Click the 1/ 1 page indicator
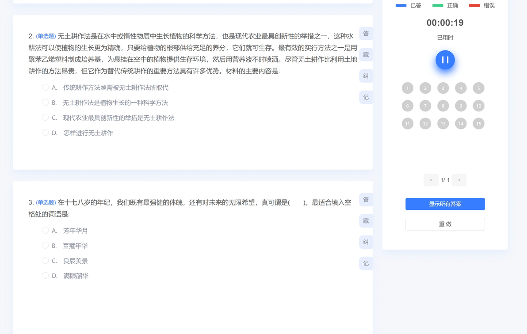Viewport: 527px width, 334px height. [x=445, y=180]
